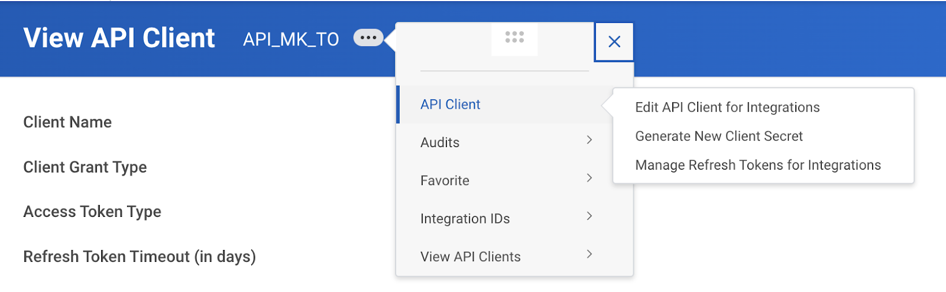Click Generate New Client Secret
Viewport: 946px width, 292px height.
pos(719,137)
